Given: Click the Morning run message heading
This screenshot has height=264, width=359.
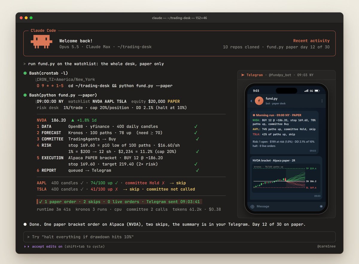Looking at the screenshot, I should pos(277,115).
